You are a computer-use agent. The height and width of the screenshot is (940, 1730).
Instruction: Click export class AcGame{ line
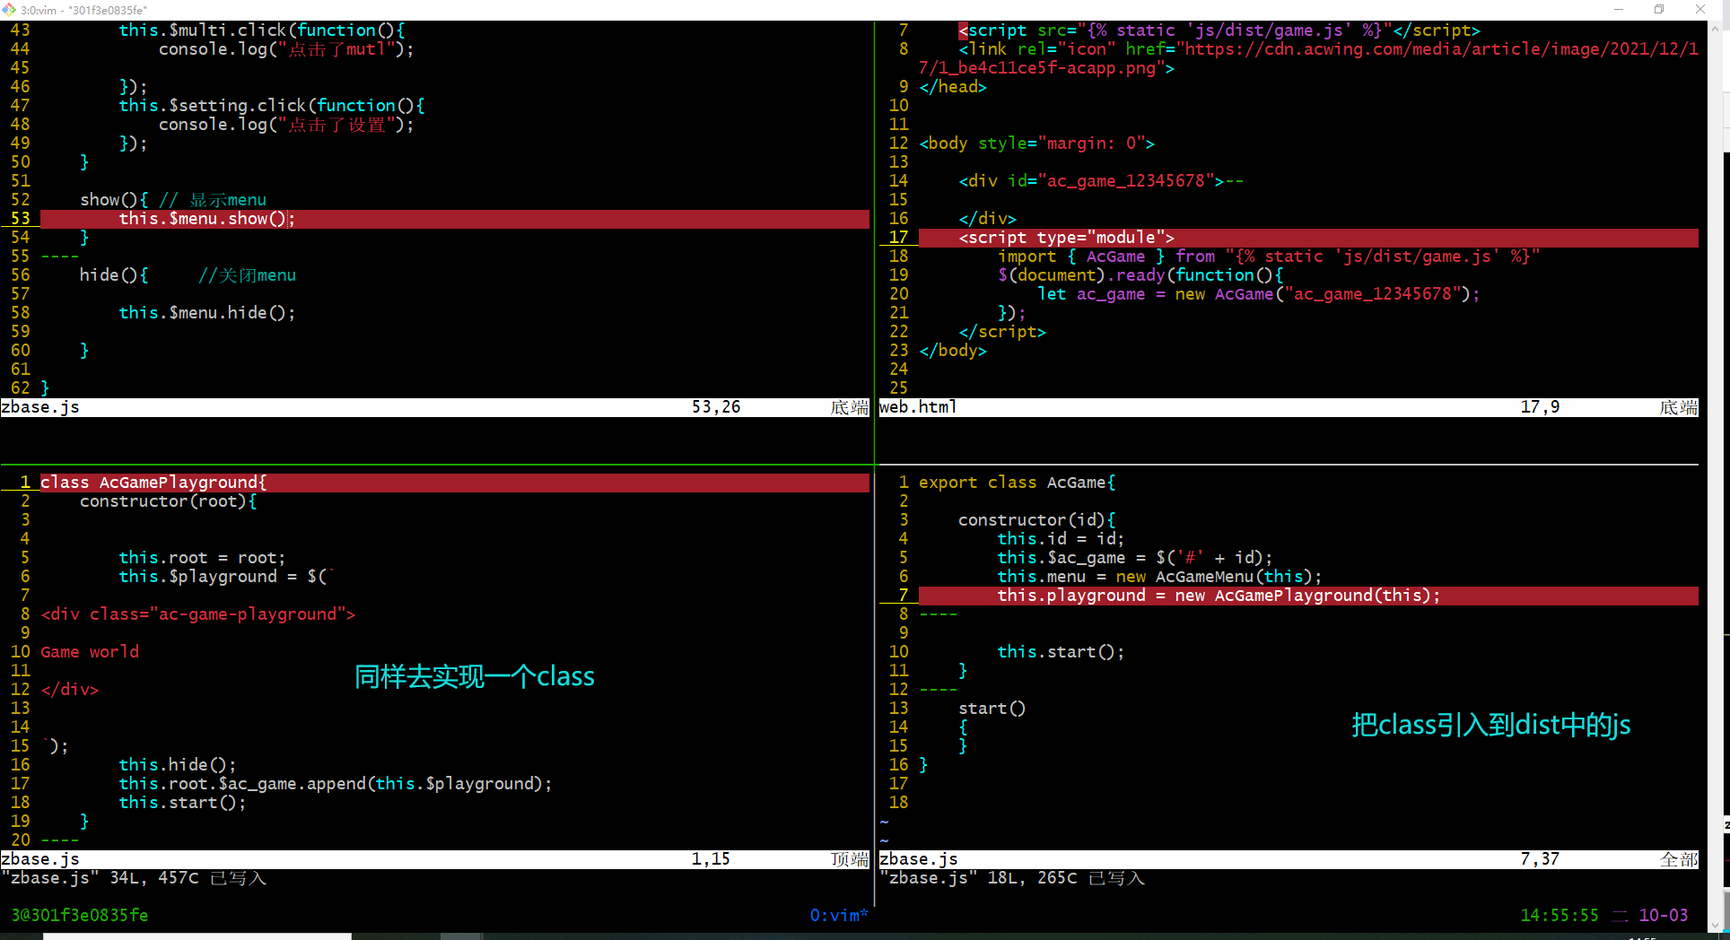click(1018, 483)
